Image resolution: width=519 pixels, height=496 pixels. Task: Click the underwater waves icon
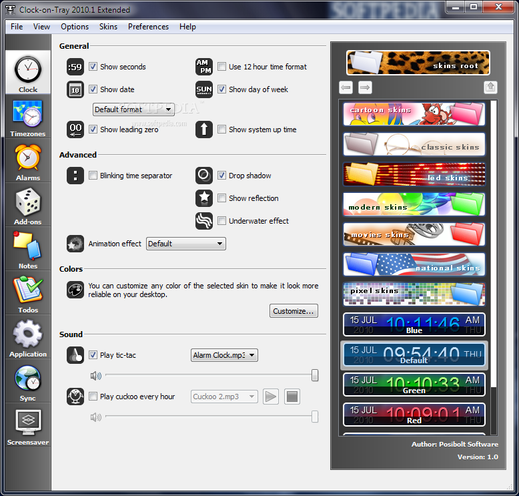pyautogui.click(x=204, y=221)
